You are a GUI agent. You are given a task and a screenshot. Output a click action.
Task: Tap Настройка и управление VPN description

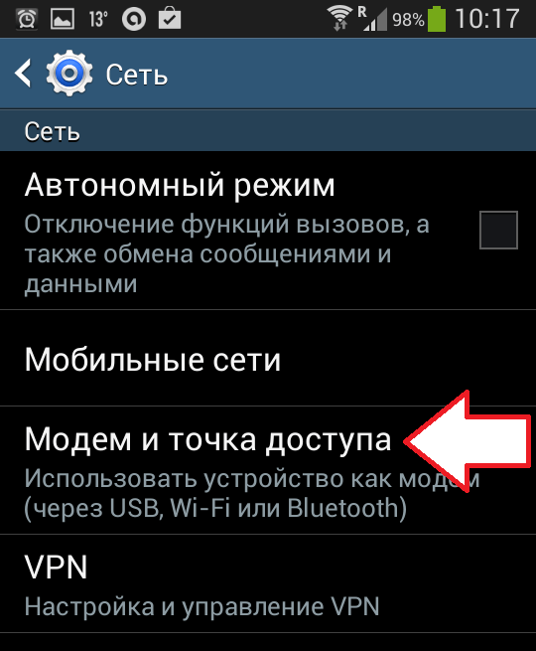click(x=201, y=606)
